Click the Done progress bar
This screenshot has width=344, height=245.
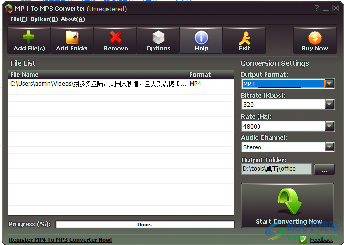pyautogui.click(x=145, y=224)
